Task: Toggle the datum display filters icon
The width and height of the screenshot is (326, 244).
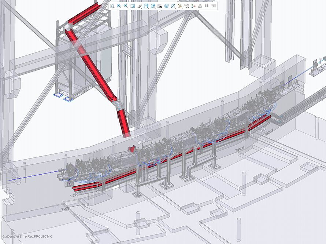Action: 180,5
